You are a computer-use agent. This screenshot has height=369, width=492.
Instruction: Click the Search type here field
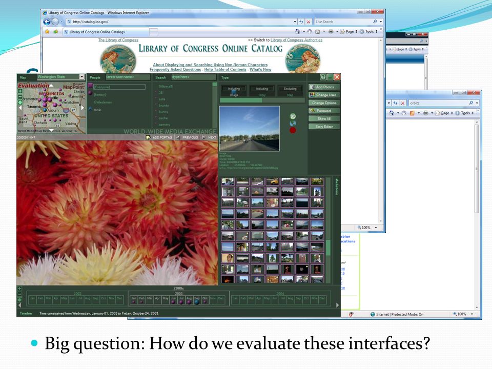tap(194, 77)
